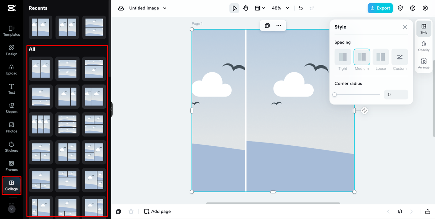Image resolution: width=435 pixels, height=219 pixels.
Task: Select Loose spacing option
Action: 381,60
